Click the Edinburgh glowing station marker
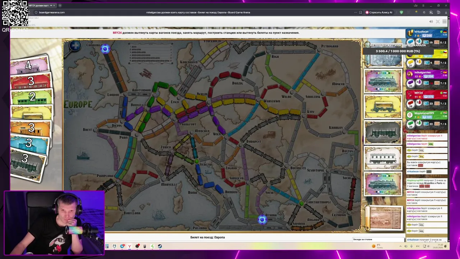Viewport: 460px width, 259px height. coord(105,49)
